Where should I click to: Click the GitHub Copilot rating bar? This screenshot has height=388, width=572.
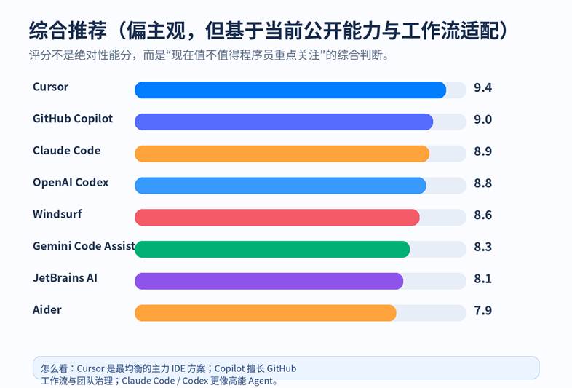(284, 122)
